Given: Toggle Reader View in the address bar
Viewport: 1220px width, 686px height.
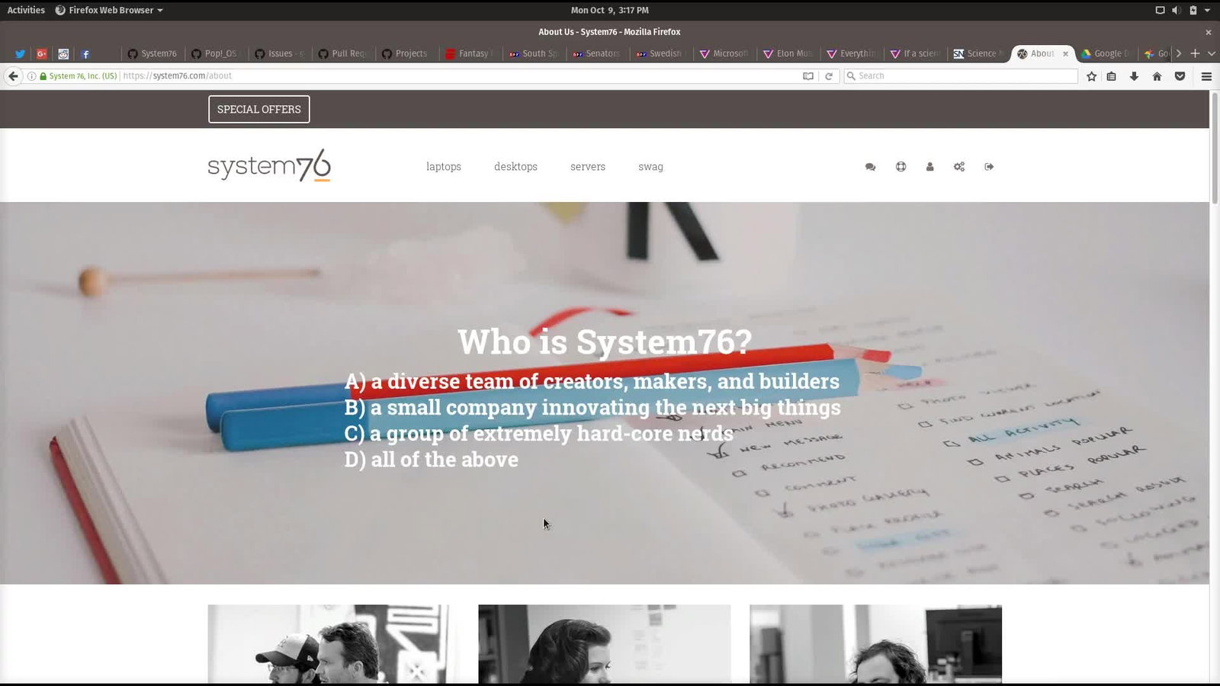Looking at the screenshot, I should point(807,76).
